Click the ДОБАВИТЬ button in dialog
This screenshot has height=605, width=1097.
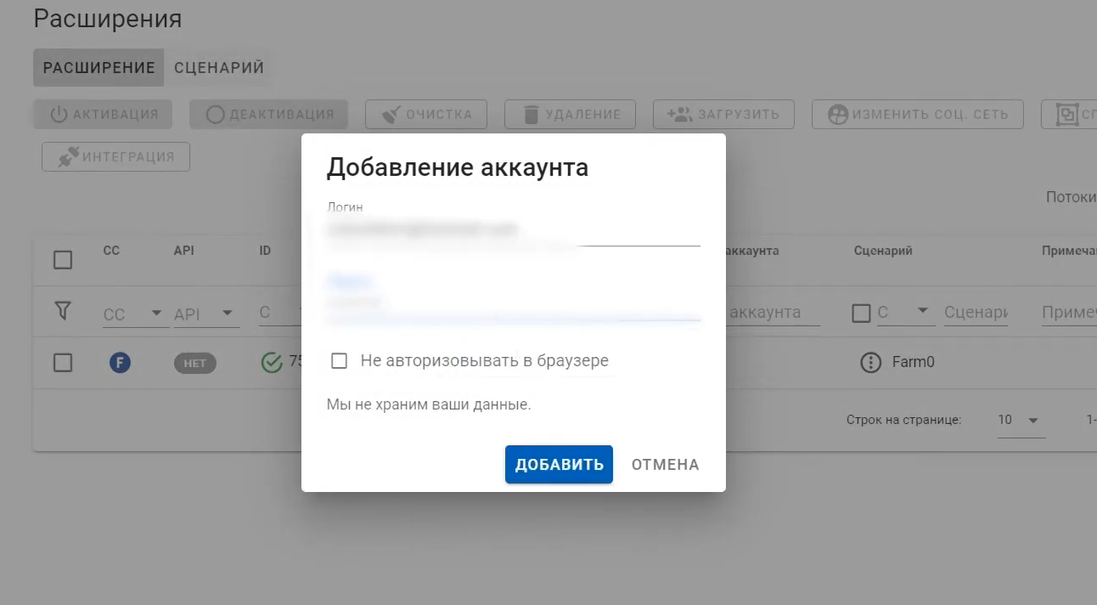click(559, 465)
